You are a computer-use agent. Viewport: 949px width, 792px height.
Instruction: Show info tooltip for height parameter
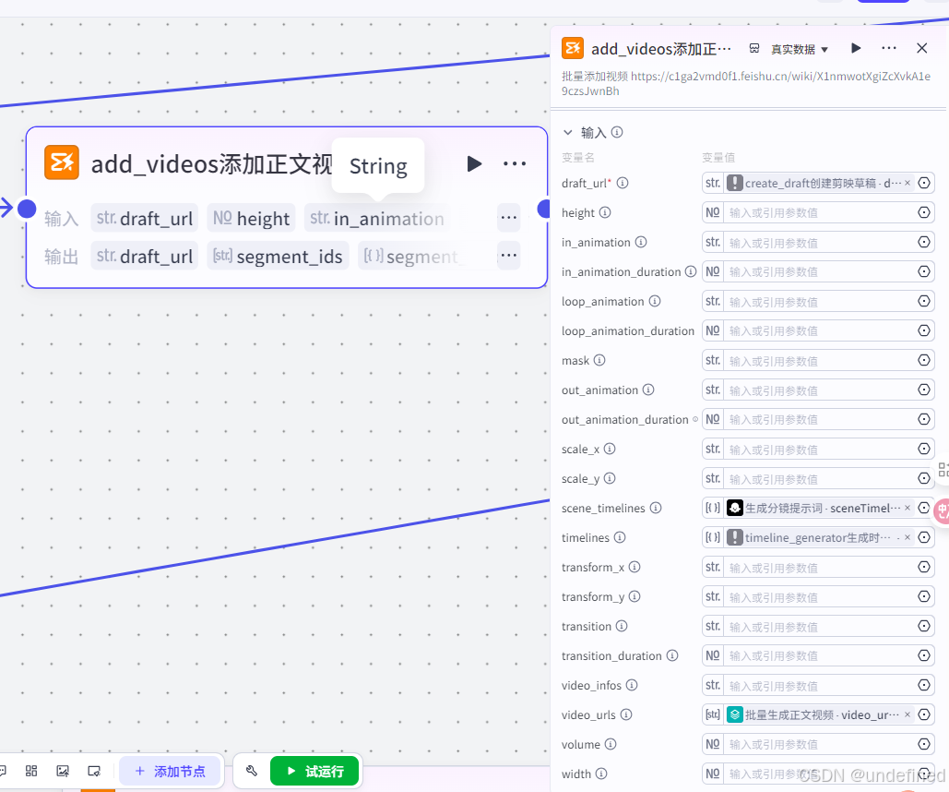point(605,212)
